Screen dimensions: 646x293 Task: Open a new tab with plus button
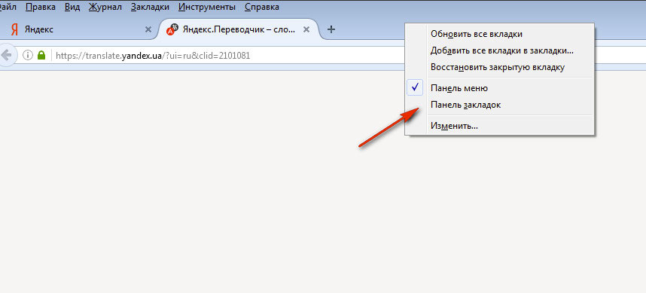pyautogui.click(x=331, y=29)
